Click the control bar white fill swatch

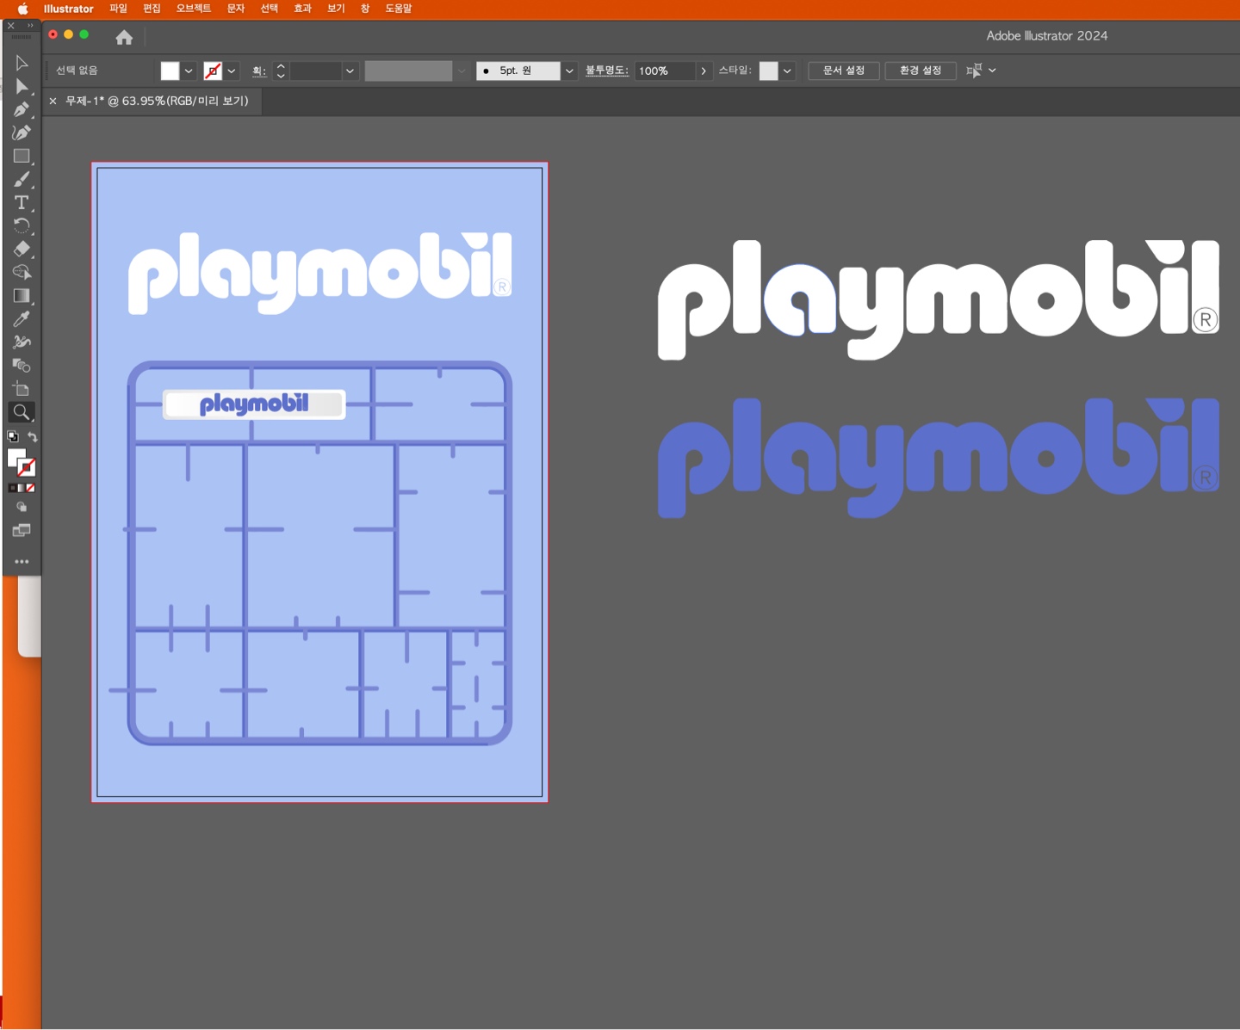point(170,71)
